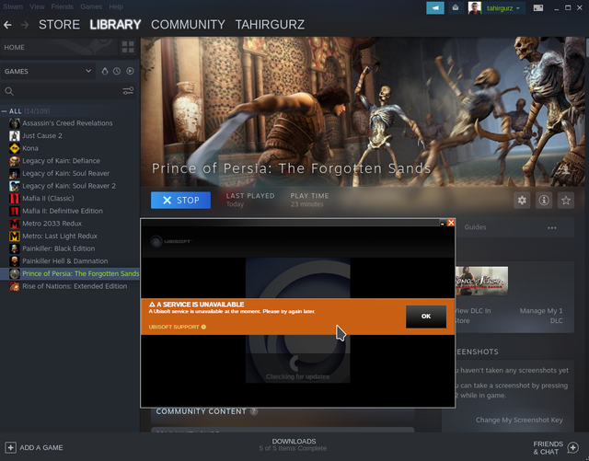Select Assassin's Creed Revelations in list
The image size is (589, 461).
(x=67, y=123)
